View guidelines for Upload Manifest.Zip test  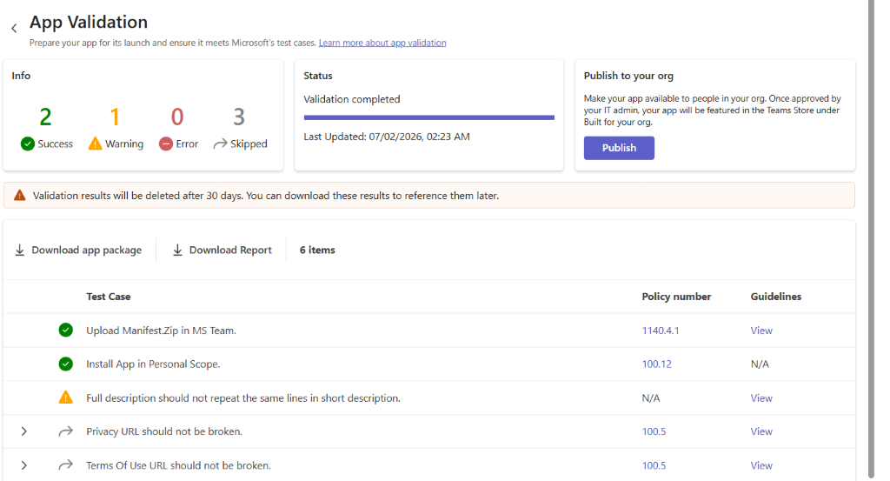pos(761,331)
